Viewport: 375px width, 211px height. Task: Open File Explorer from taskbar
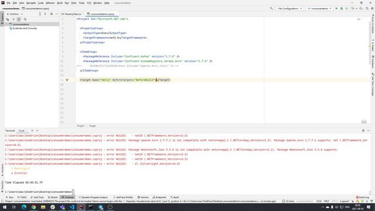point(43,207)
